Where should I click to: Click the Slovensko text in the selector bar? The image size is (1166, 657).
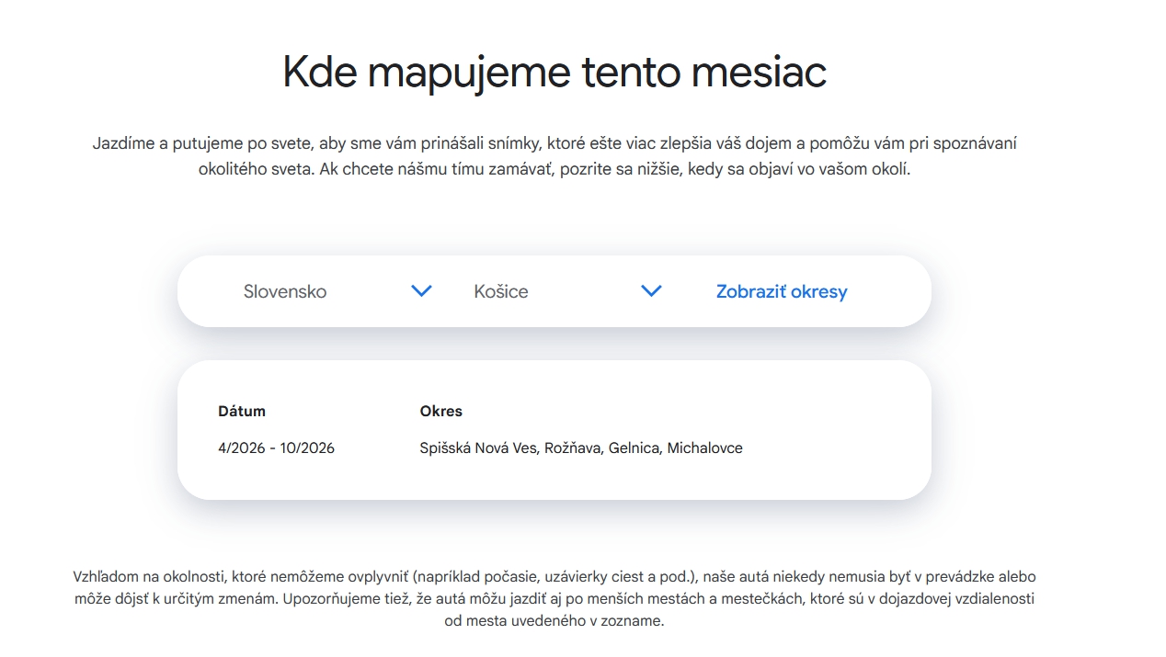285,291
